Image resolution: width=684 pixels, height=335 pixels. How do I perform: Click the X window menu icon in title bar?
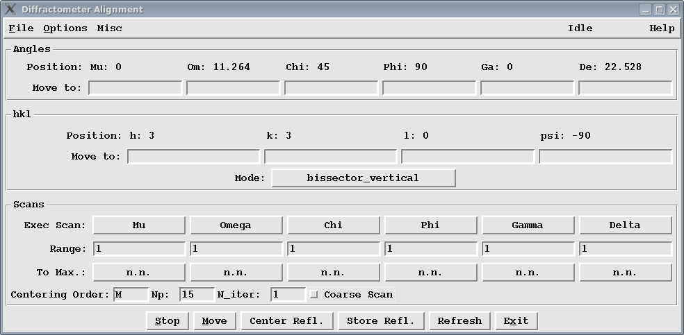pyautogui.click(x=10, y=9)
